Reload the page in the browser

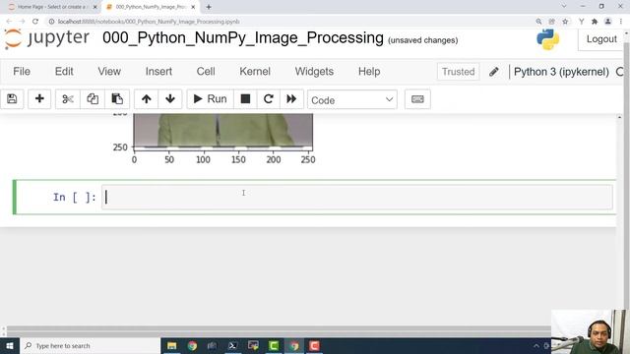click(35, 22)
